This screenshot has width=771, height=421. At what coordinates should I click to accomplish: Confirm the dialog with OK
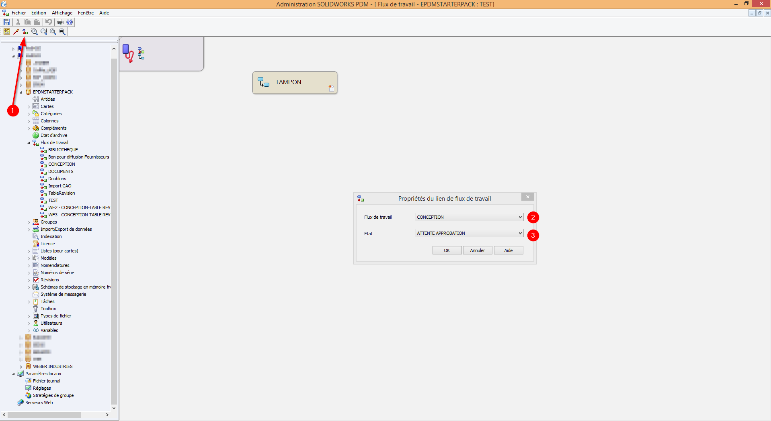447,250
